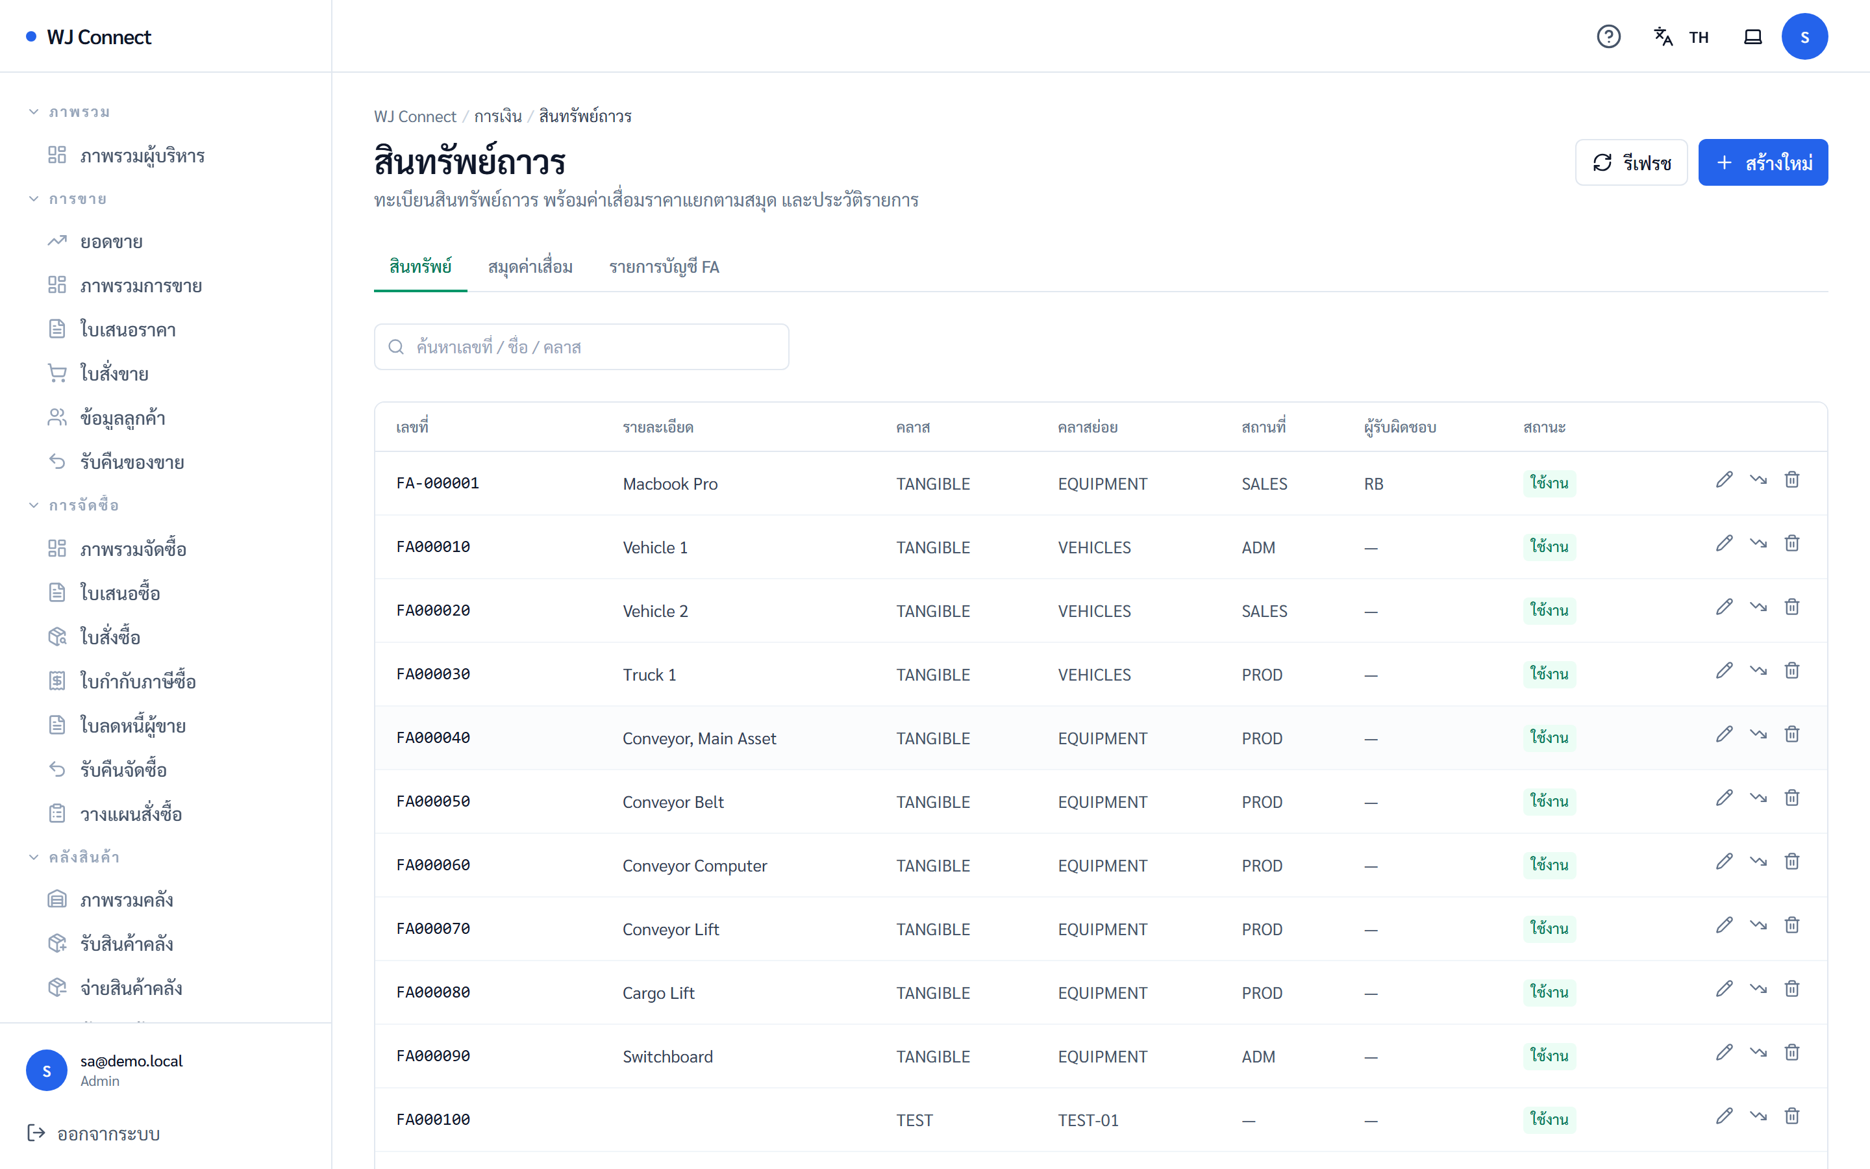The image size is (1870, 1169).
Task: Click the language translate icon
Action: click(1663, 36)
